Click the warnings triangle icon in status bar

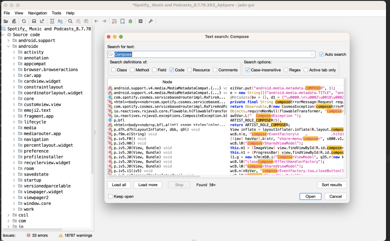pos(61,235)
